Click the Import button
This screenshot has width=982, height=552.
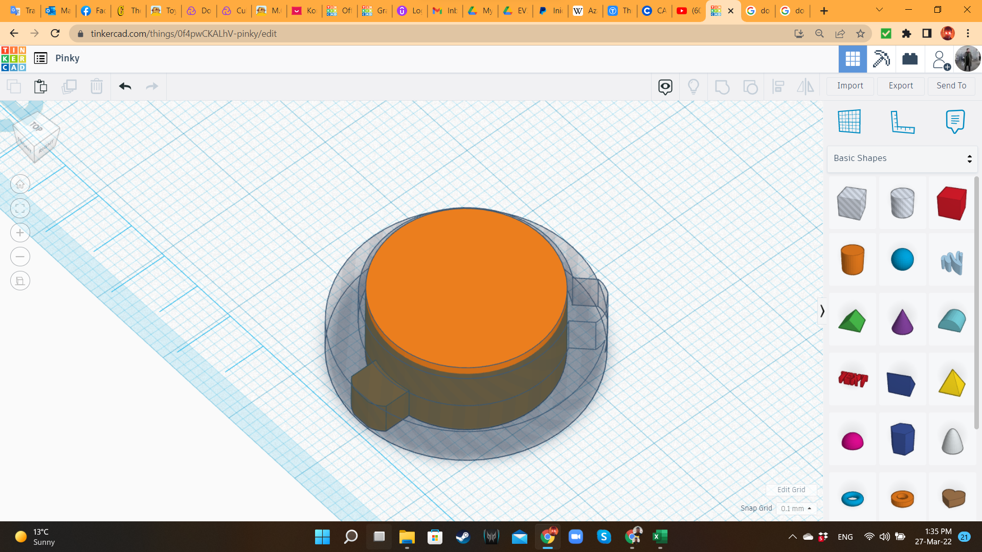pos(850,86)
